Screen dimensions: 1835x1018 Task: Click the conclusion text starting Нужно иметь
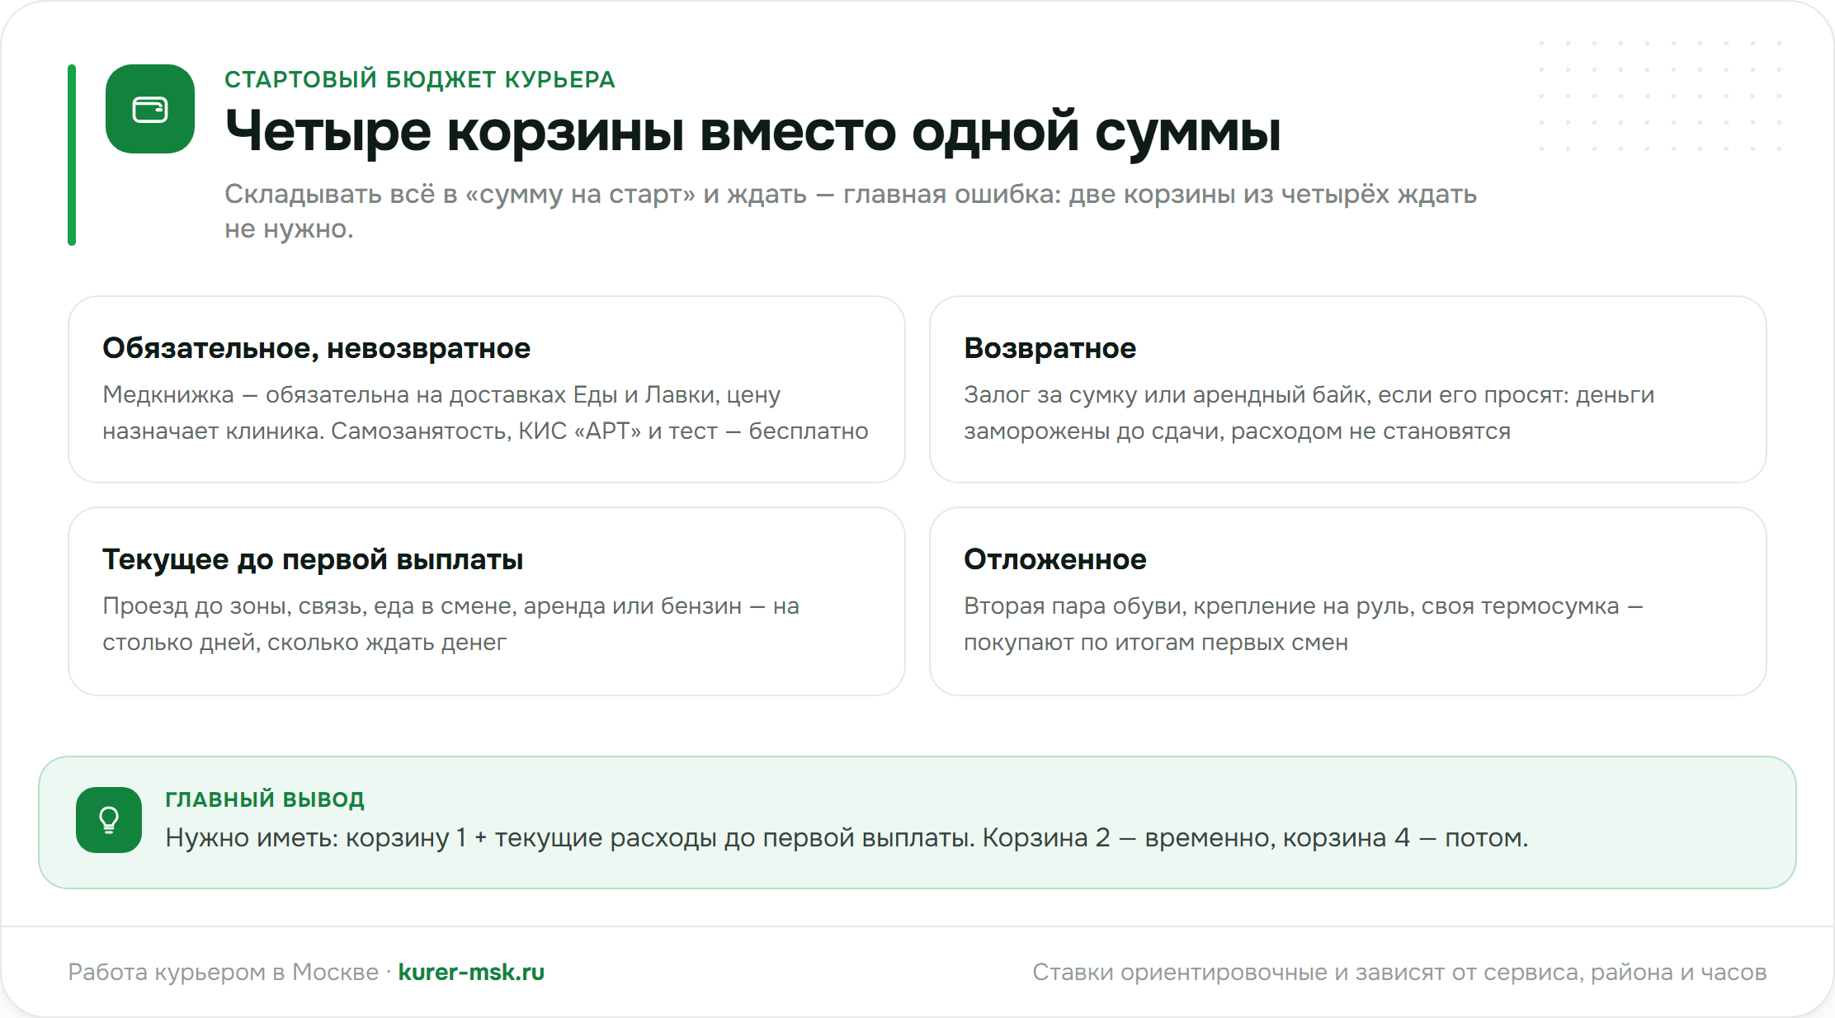click(x=847, y=837)
